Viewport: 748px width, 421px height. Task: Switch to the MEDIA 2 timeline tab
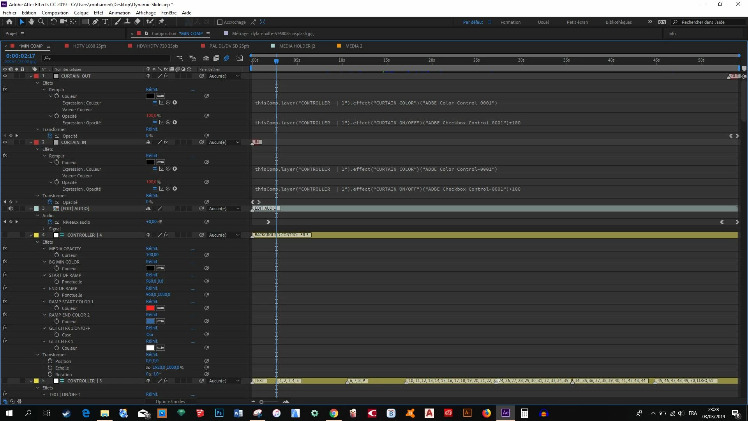point(353,46)
